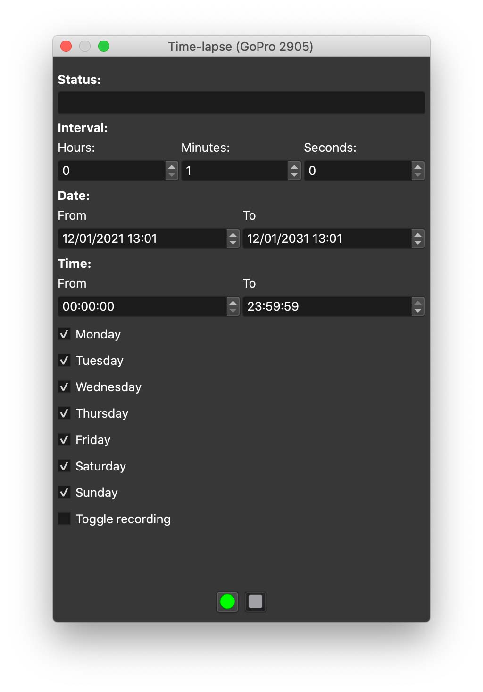The height and width of the screenshot is (692, 483).
Task: Start time-lapse with green record button
Action: [x=227, y=601]
